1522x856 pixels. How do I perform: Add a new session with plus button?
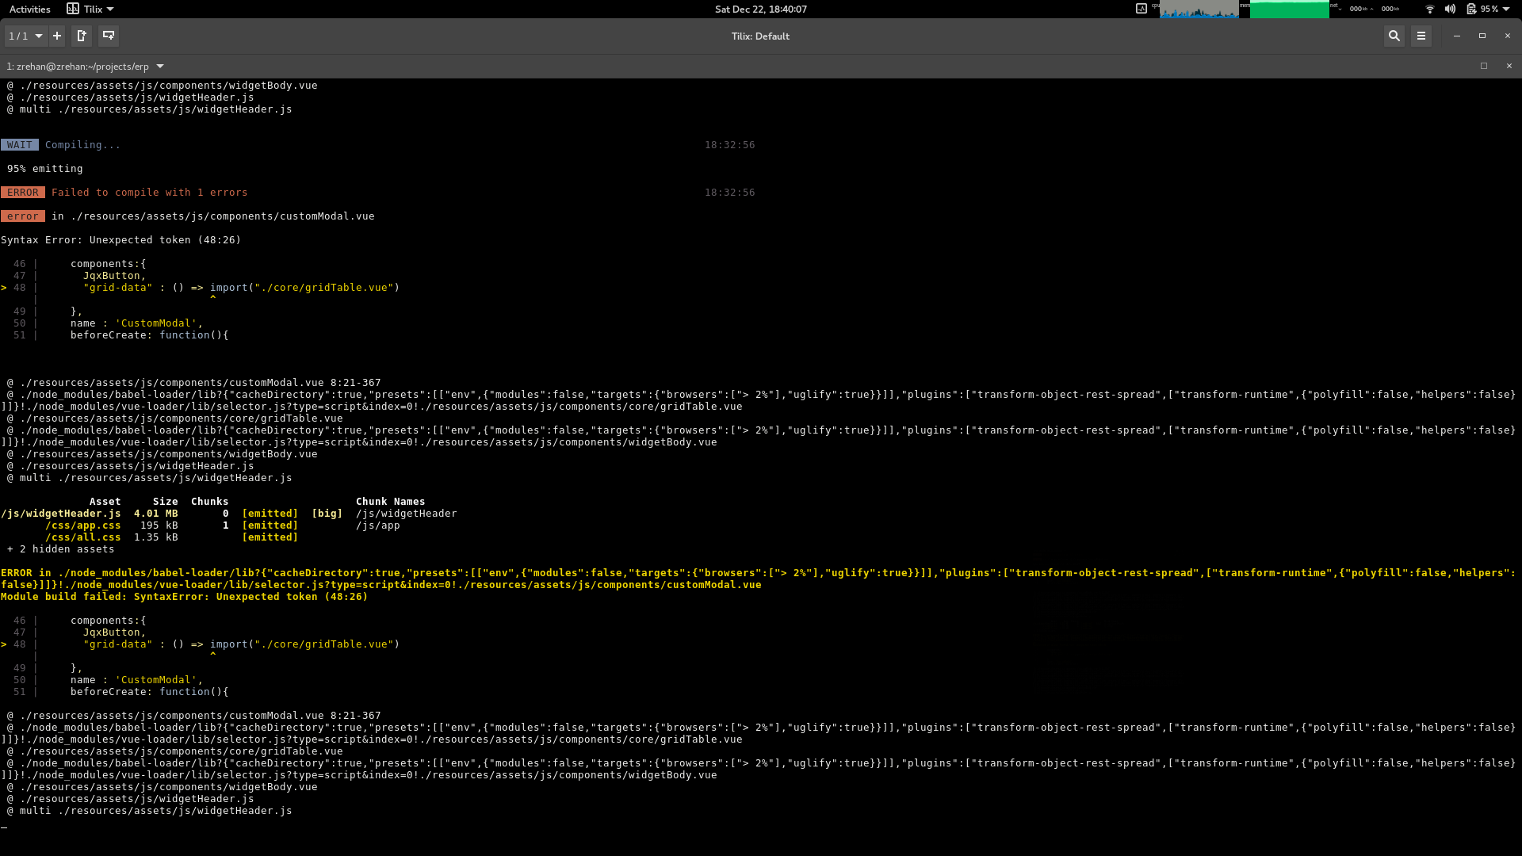click(x=57, y=36)
